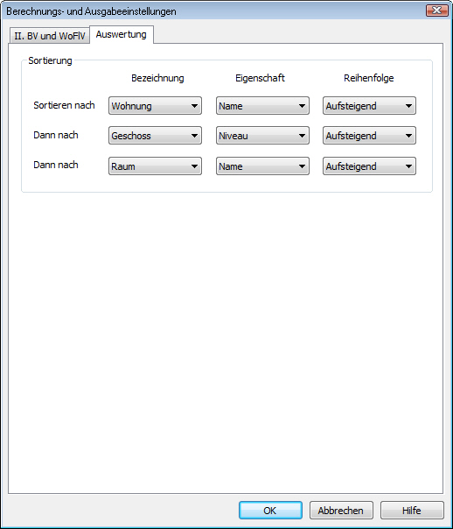Switch to the II. BV und WoFlV tab
Viewport: 453px width, 529px height.
coord(50,35)
